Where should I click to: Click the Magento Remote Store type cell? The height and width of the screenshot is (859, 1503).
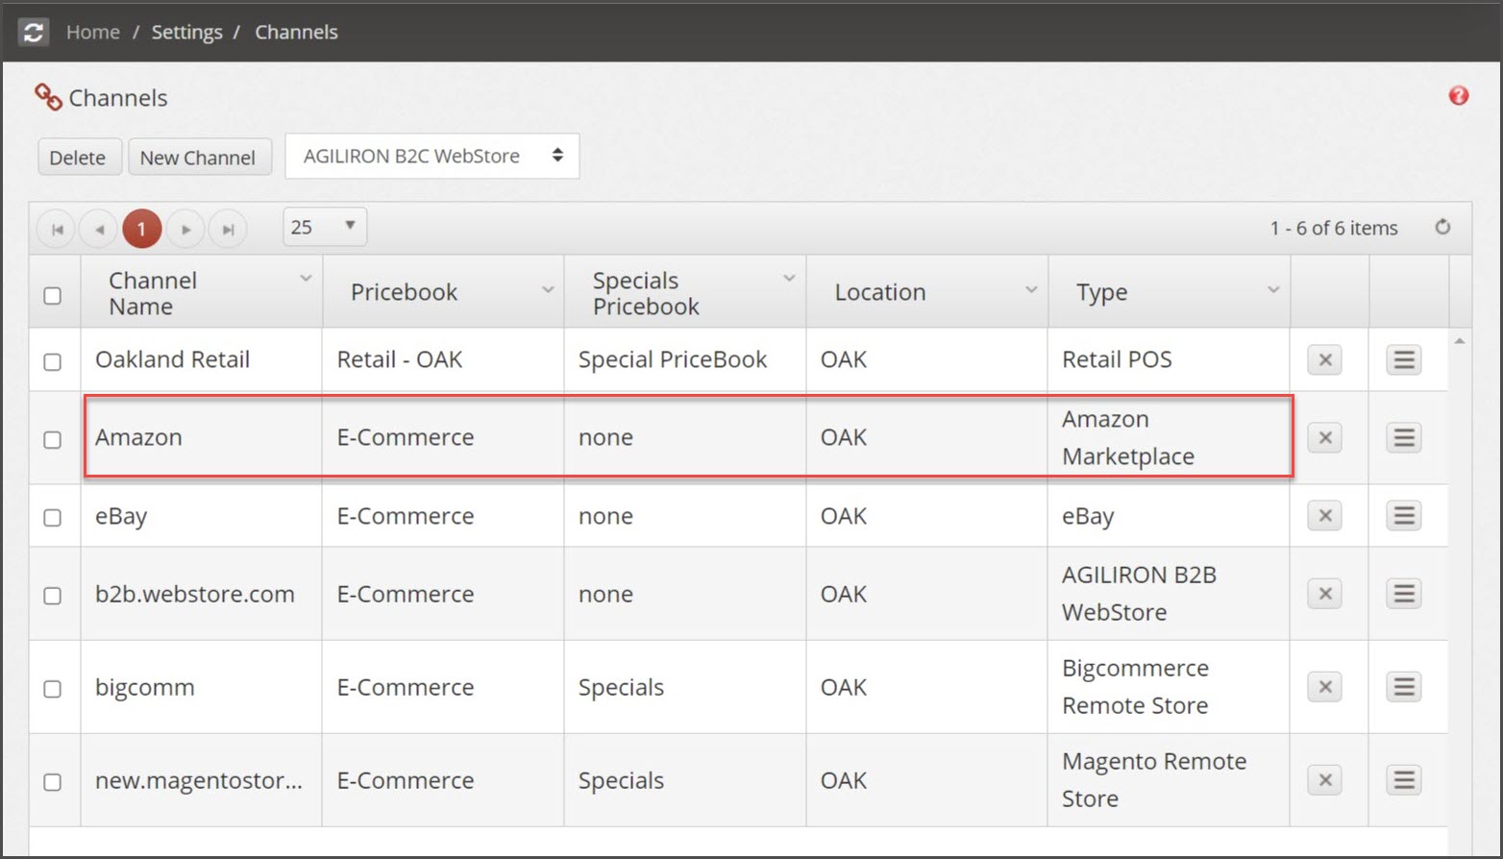coord(1168,780)
